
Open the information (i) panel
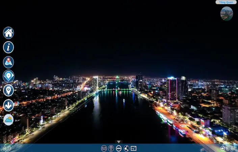pos(8,47)
